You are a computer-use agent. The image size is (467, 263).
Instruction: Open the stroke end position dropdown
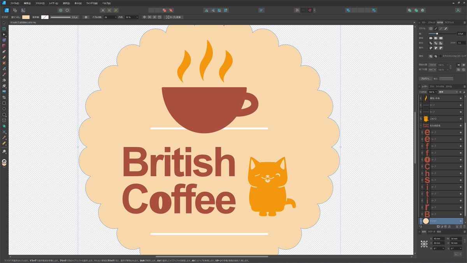[x=432, y=69]
